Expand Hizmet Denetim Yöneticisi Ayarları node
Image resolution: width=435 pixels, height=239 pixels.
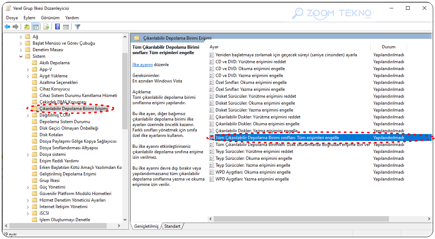[x=28, y=200]
